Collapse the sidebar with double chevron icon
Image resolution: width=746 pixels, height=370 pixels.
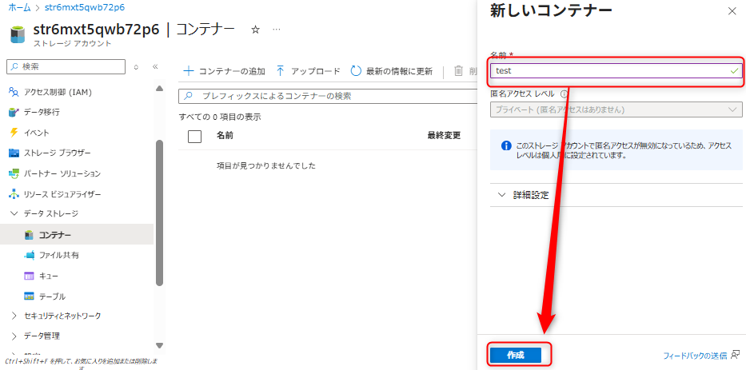(154, 66)
